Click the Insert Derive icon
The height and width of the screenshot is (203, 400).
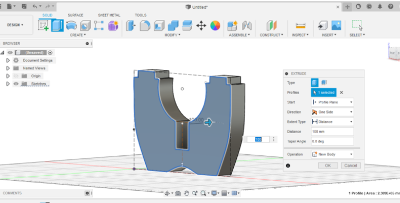tap(322, 26)
